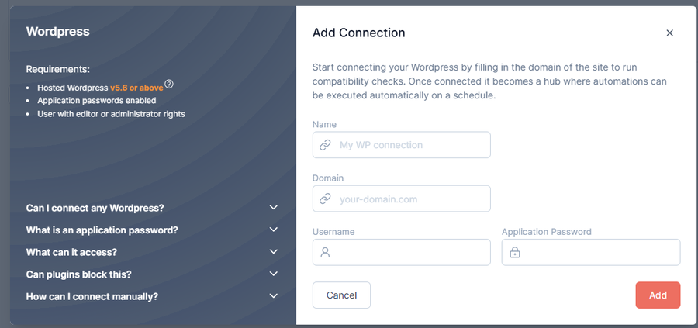Click the v5.6 or above orange link
This screenshot has width=698, height=328.
pyautogui.click(x=136, y=88)
